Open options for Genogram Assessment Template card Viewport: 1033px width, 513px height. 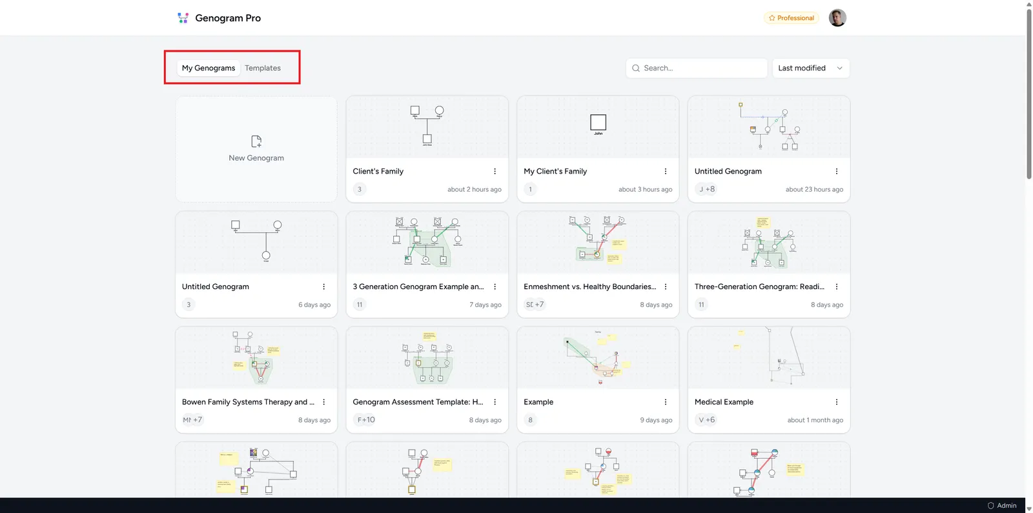(495, 402)
